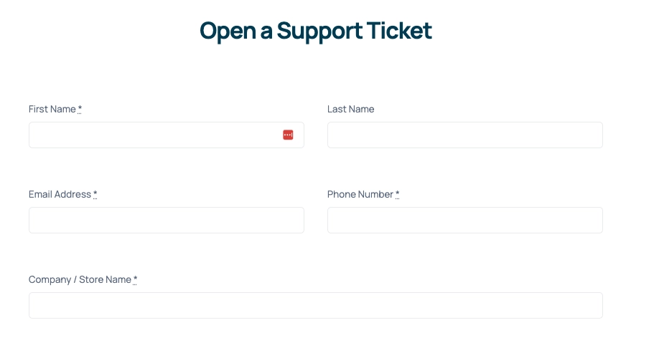Select the Email Address text box
The height and width of the screenshot is (348, 654).
167,221
